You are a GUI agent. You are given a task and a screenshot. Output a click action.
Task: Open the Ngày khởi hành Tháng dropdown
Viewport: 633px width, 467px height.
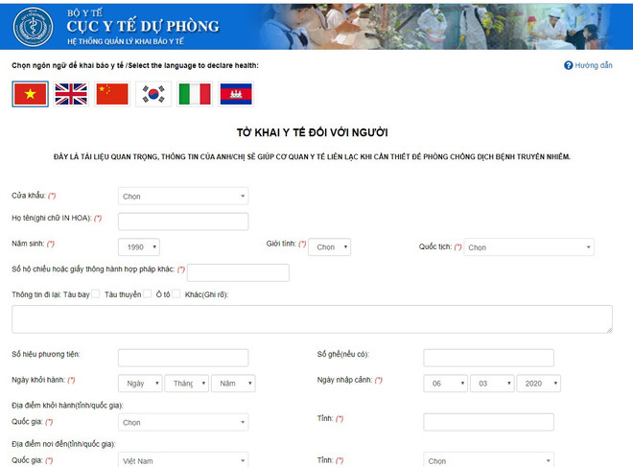[x=187, y=384]
